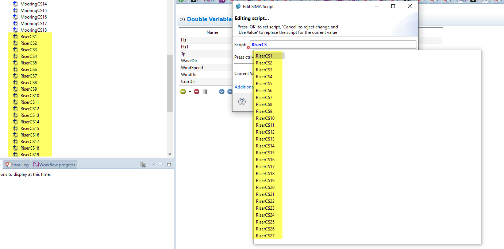This screenshot has height=249, width=504.
Task: Click the Script input field
Action: click(x=332, y=45)
